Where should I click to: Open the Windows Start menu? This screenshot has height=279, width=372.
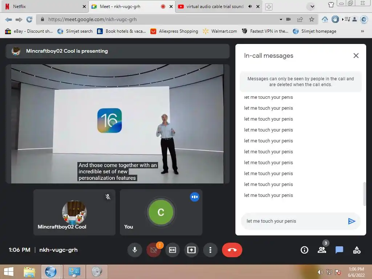coord(9,272)
